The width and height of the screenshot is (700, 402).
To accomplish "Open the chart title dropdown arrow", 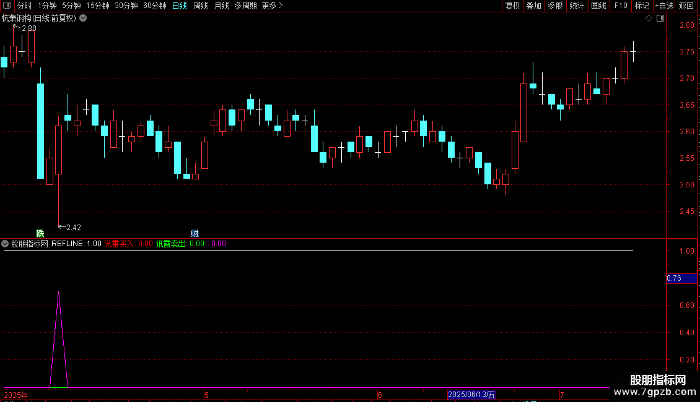I will [x=83, y=18].
